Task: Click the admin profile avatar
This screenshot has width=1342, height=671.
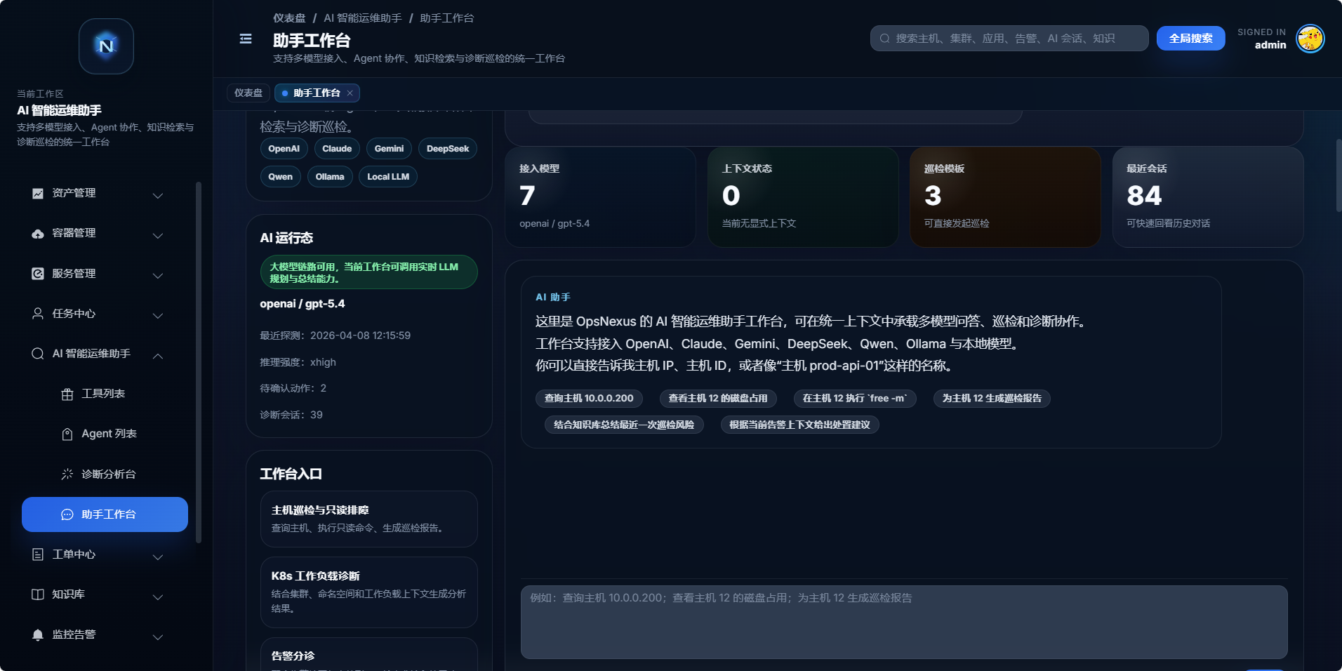Action: point(1310,39)
